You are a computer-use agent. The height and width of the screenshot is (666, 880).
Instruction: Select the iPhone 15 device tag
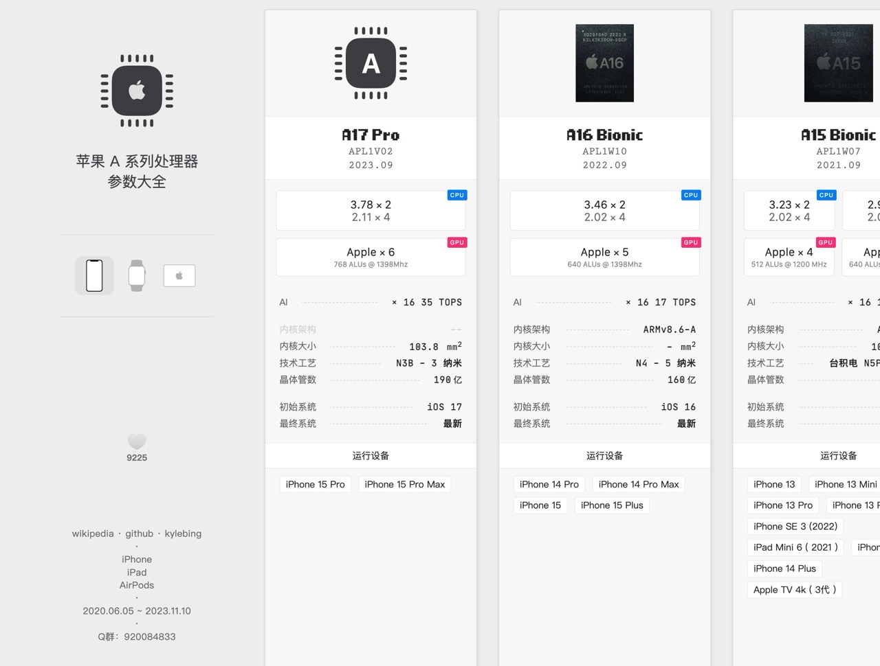(540, 505)
